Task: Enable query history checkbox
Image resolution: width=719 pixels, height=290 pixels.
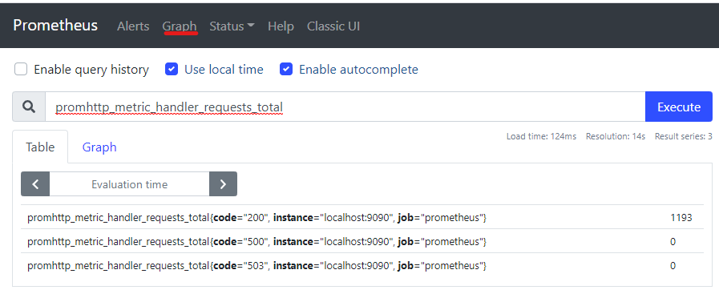Action: pyautogui.click(x=21, y=69)
